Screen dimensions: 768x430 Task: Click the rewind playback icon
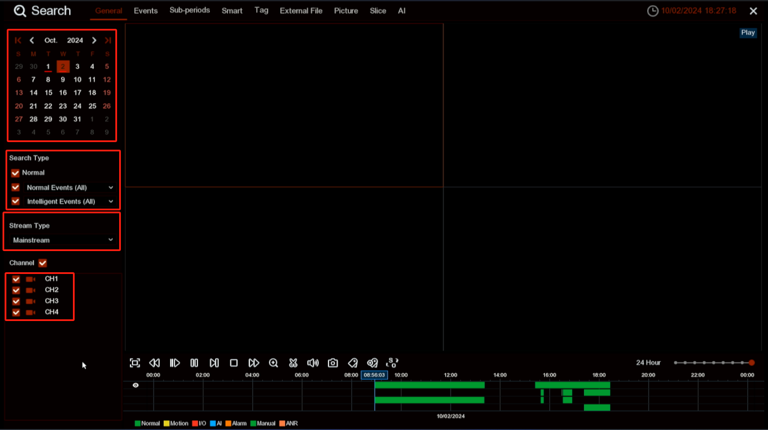pos(154,363)
